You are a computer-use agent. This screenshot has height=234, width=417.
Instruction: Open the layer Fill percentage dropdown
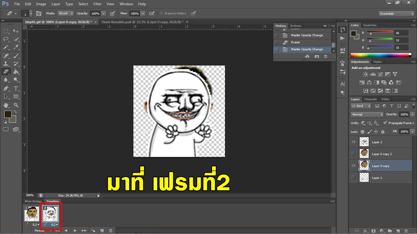pos(413,132)
